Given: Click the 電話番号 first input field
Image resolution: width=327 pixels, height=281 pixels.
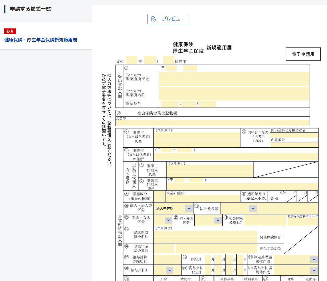Looking at the screenshot, I should coord(170,104).
